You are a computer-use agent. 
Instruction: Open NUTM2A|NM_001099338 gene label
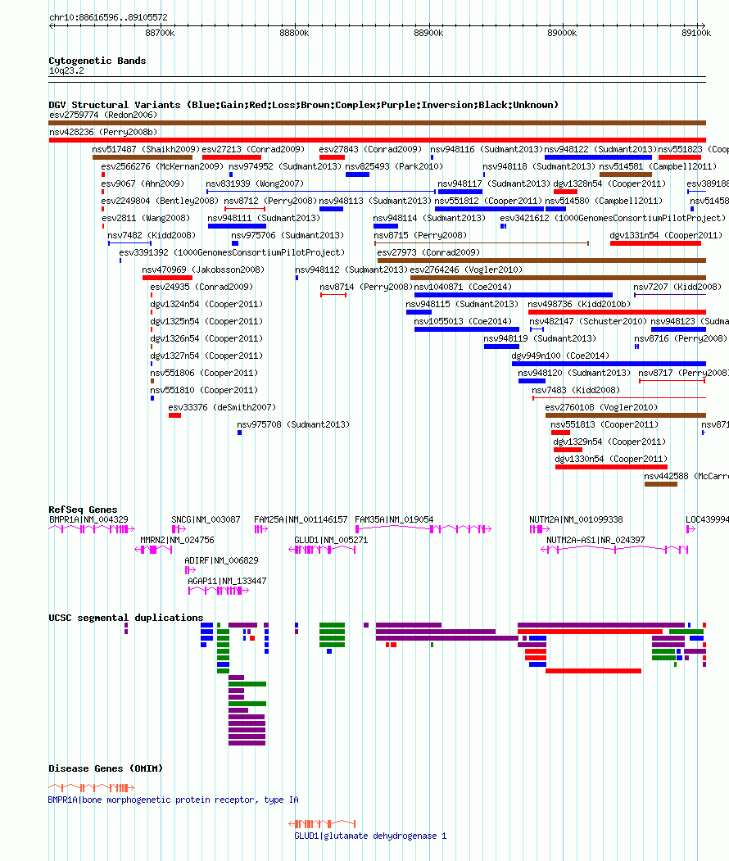pyautogui.click(x=576, y=519)
